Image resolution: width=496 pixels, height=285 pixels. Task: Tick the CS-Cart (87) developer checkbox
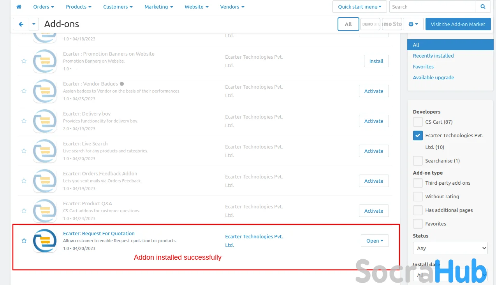tap(418, 122)
